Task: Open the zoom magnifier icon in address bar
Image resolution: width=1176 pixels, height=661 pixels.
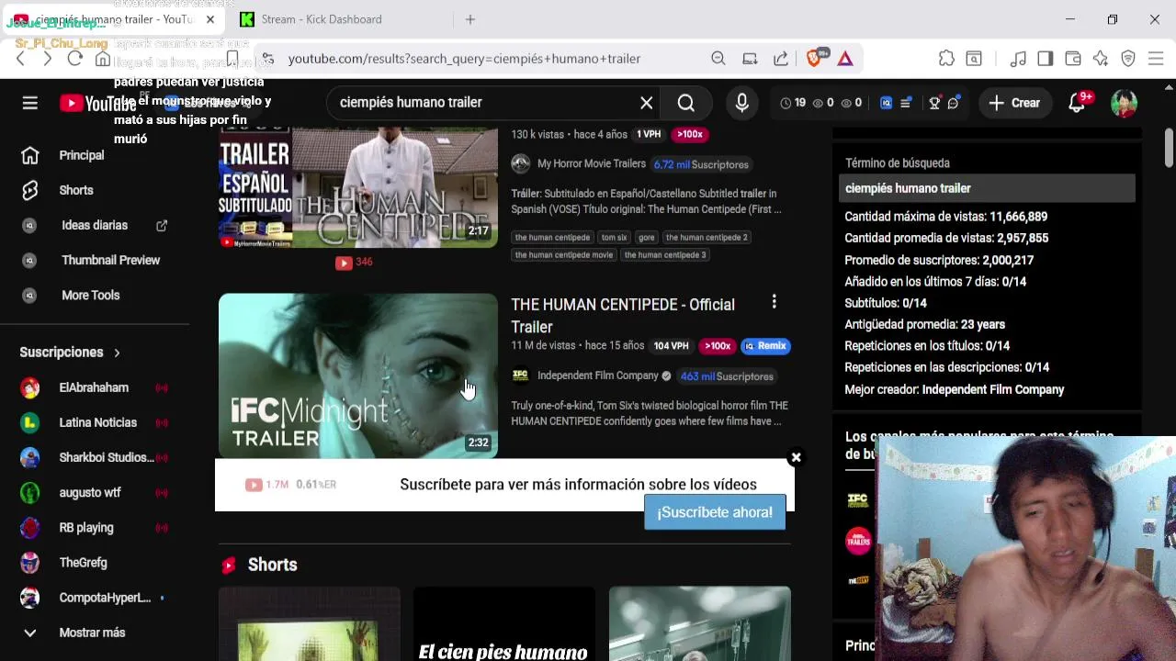Action: (718, 59)
